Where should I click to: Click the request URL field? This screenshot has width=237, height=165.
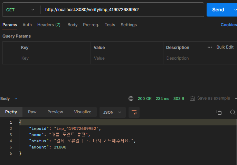(122, 10)
